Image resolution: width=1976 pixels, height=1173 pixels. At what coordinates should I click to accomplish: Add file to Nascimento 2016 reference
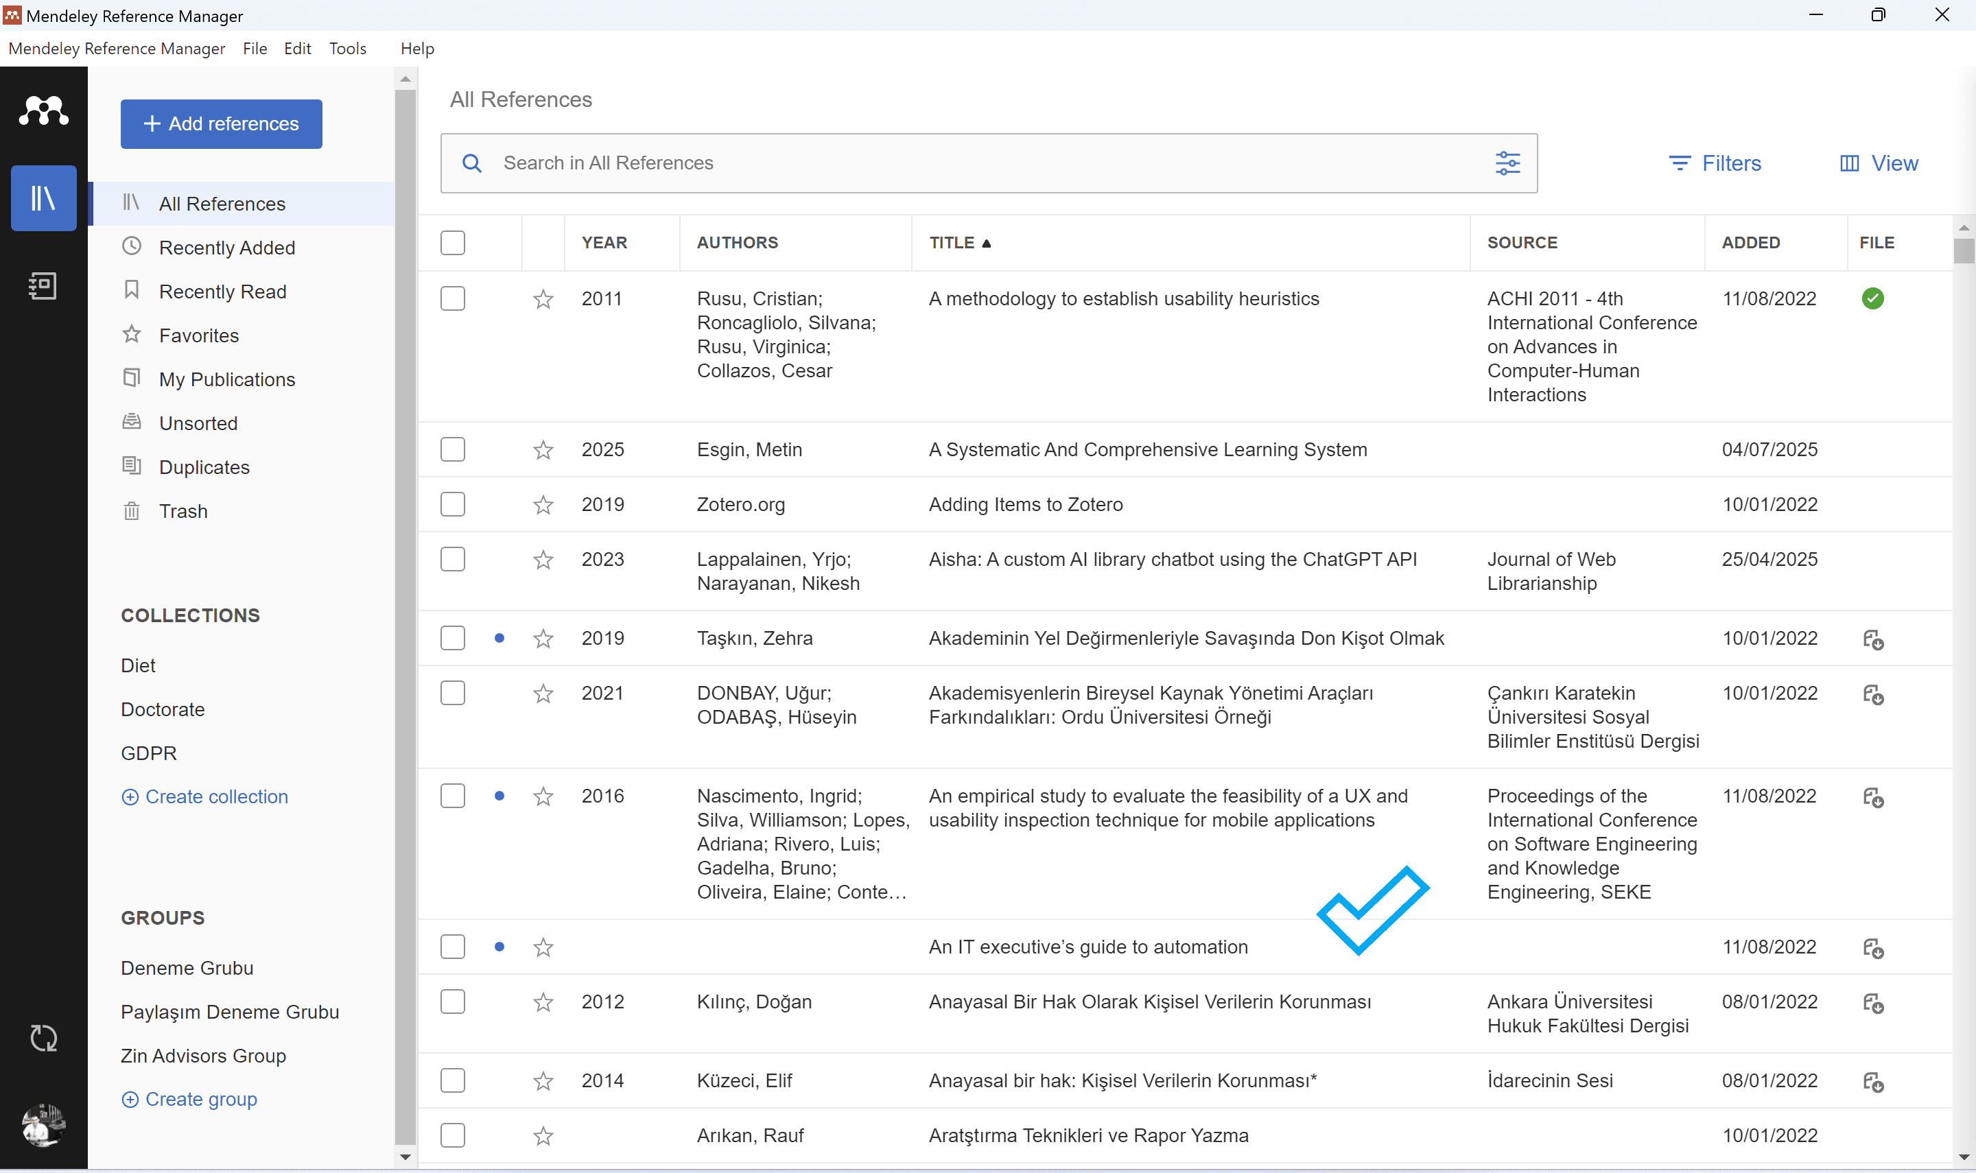tap(1873, 797)
